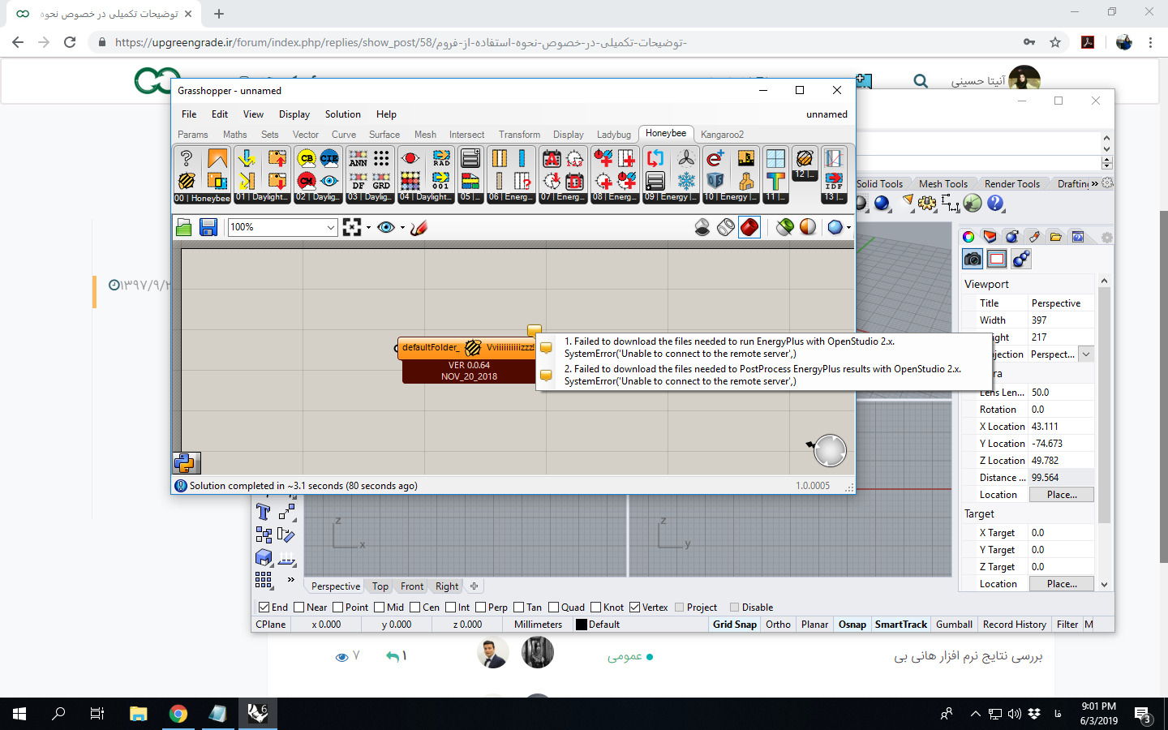Toggle Ortho in Rhino status bar
1168x730 pixels.
coord(779,625)
